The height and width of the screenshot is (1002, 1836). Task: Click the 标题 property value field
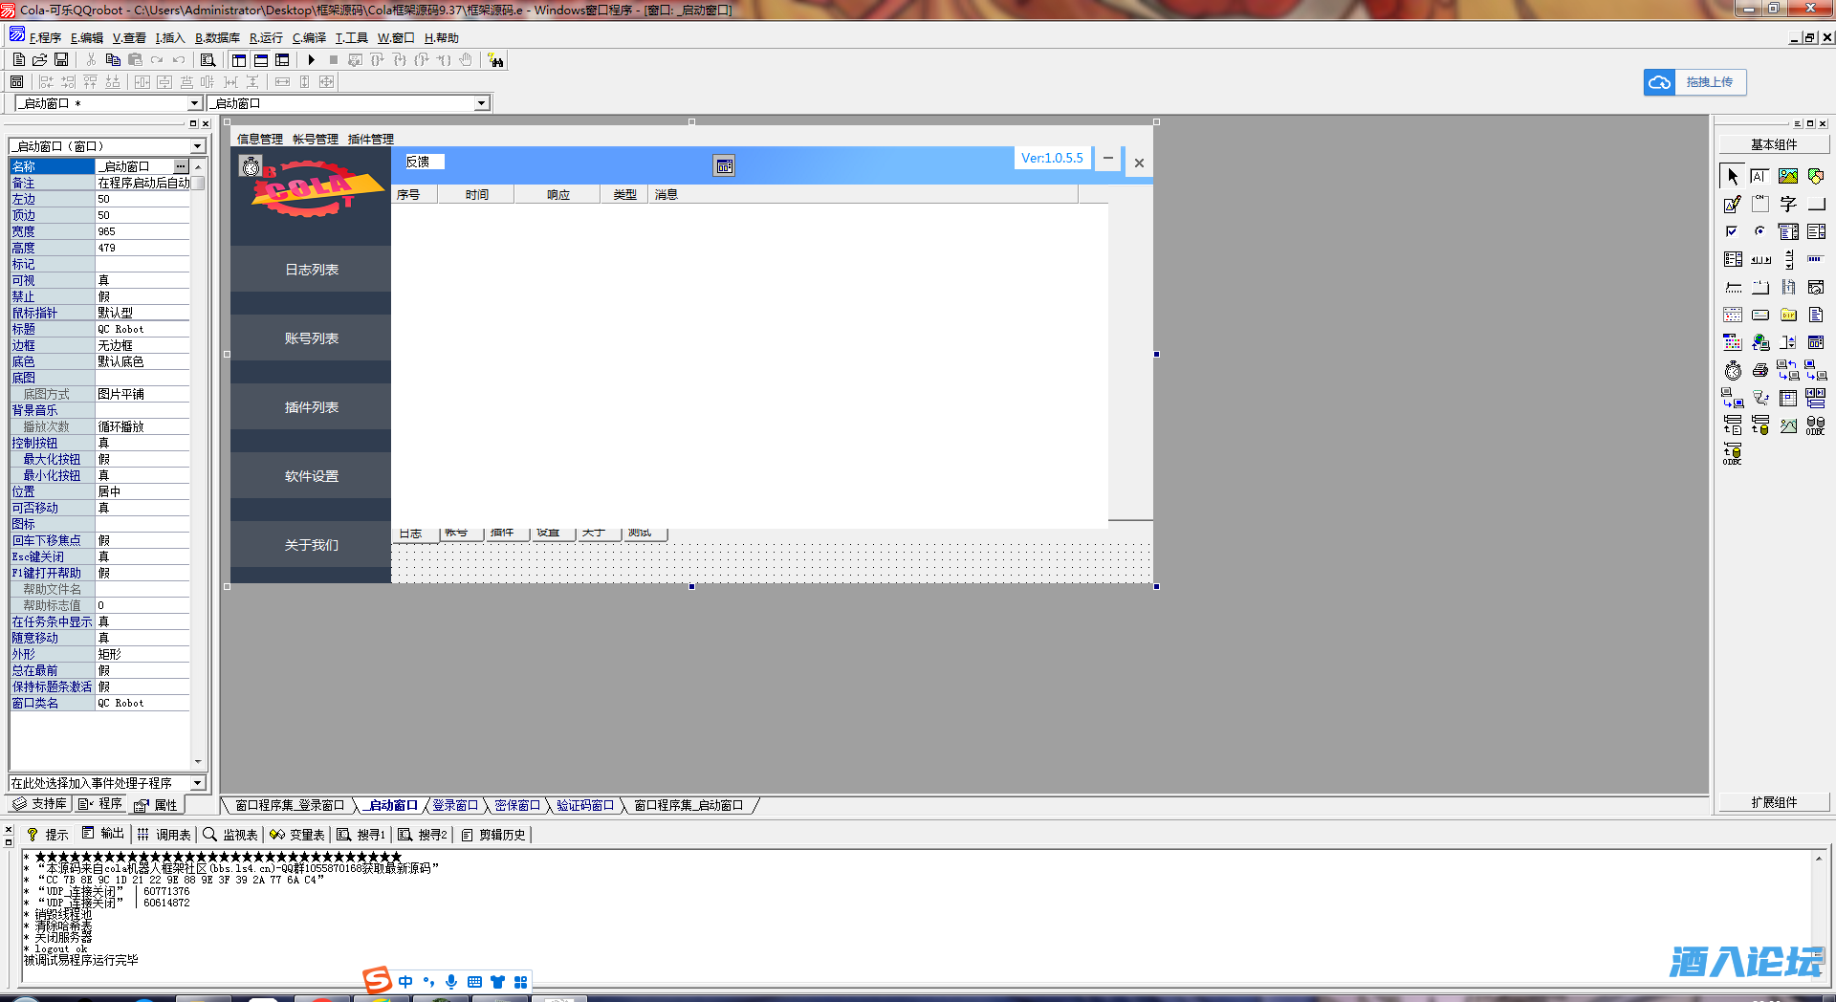point(143,329)
